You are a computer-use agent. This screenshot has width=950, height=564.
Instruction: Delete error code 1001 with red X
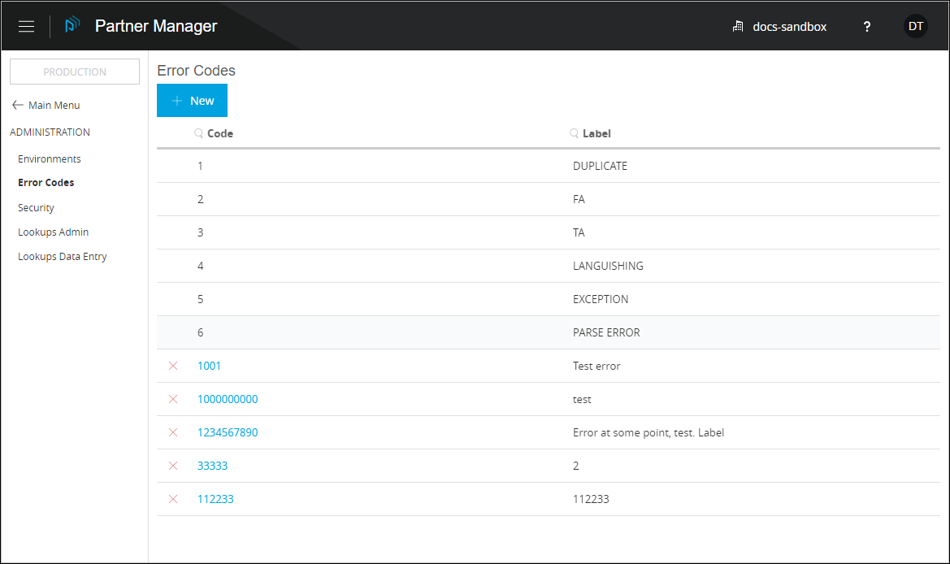click(173, 366)
